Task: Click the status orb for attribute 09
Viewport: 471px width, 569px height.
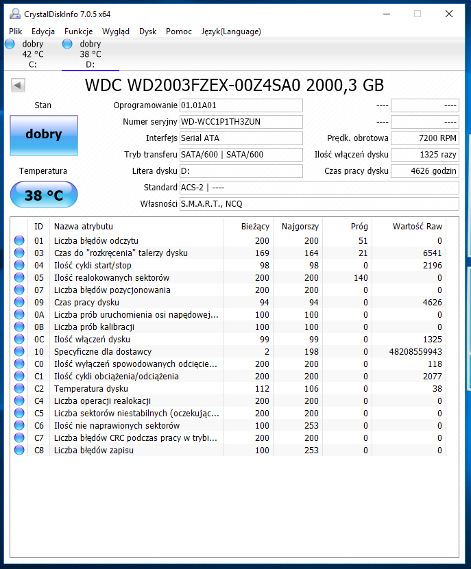Action: pos(19,302)
